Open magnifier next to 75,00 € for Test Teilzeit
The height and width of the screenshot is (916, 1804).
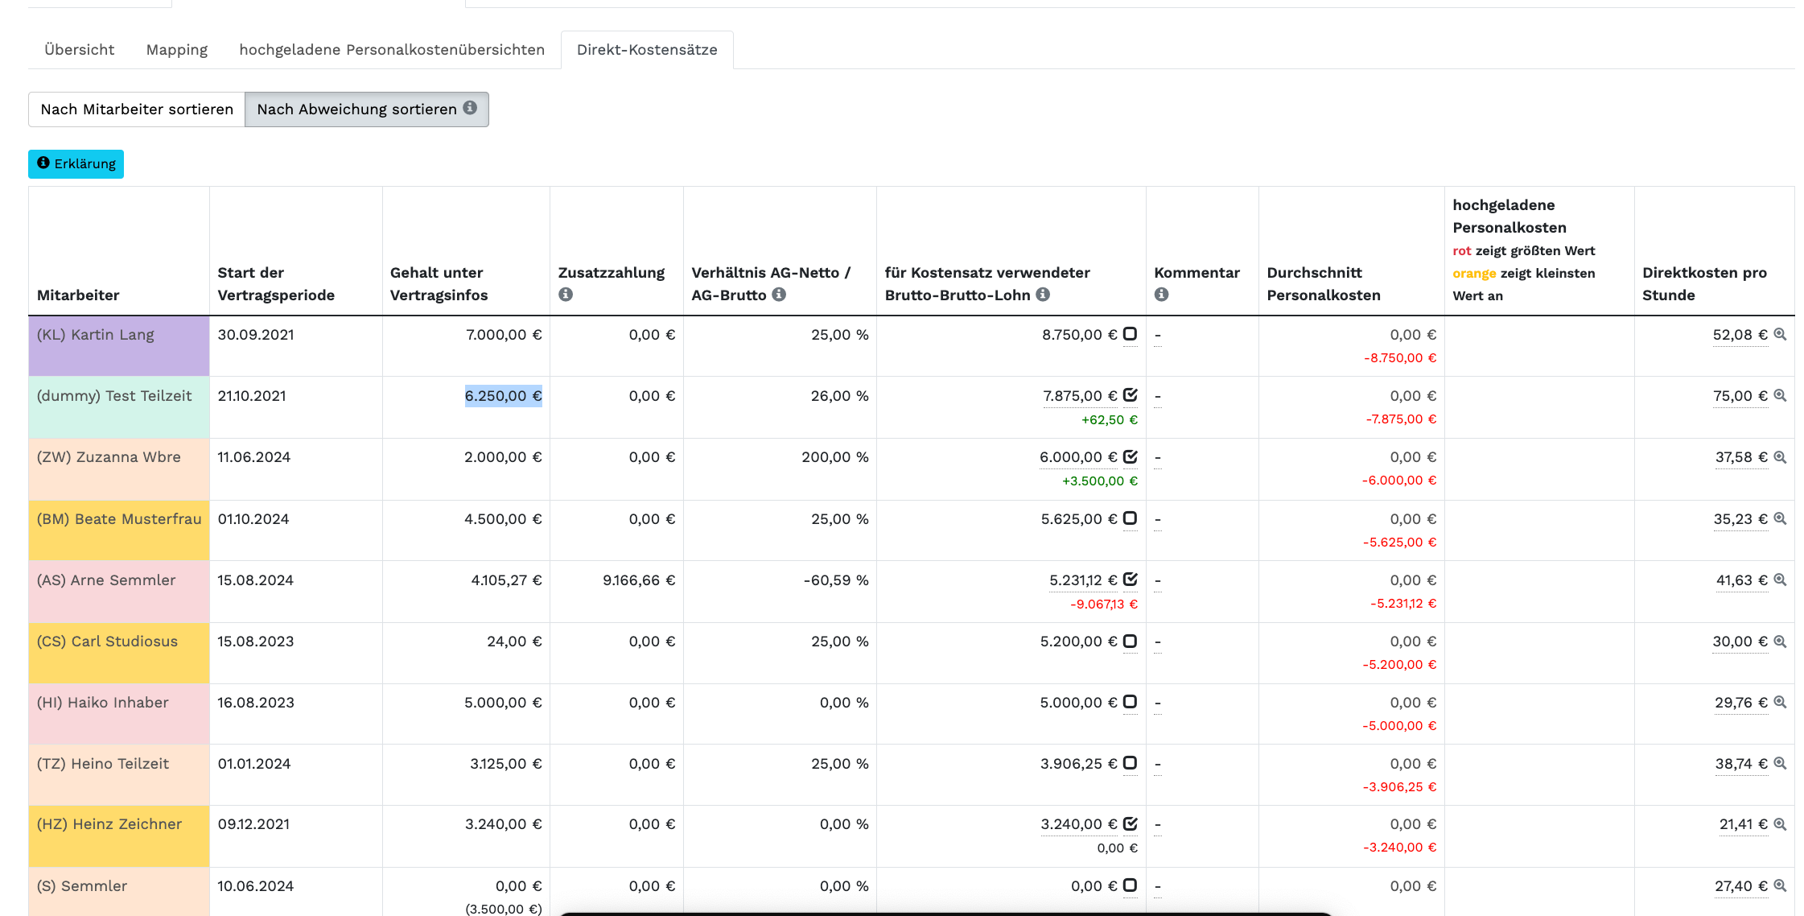click(1780, 396)
